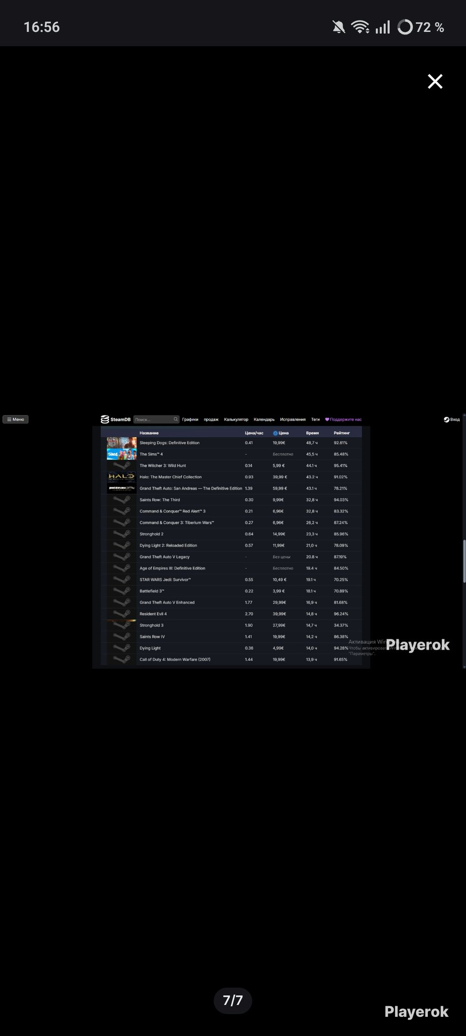Tap the battery 72 % indicator
The height and width of the screenshot is (1036, 466).
click(421, 27)
